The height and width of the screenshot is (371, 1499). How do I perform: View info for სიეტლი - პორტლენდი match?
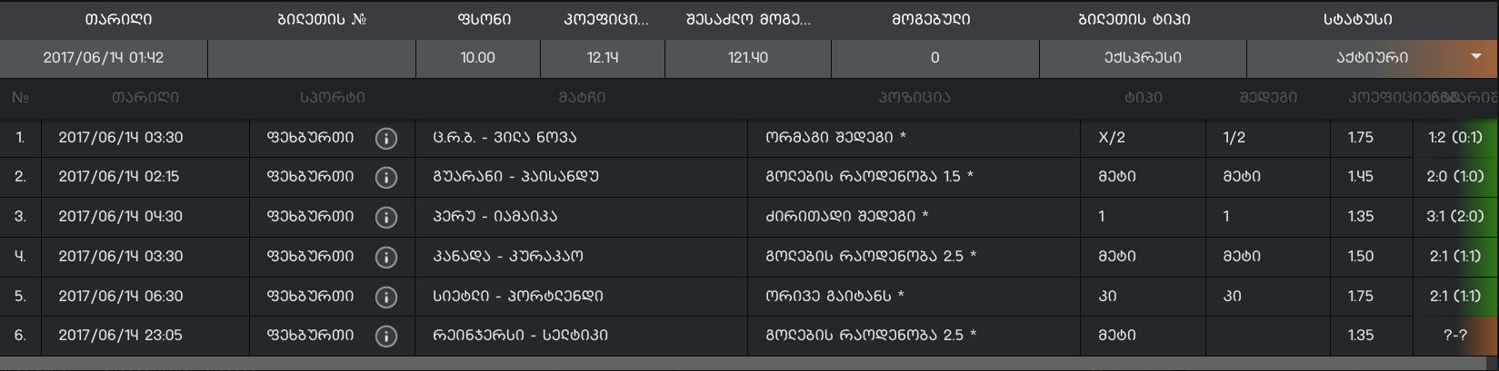click(386, 297)
